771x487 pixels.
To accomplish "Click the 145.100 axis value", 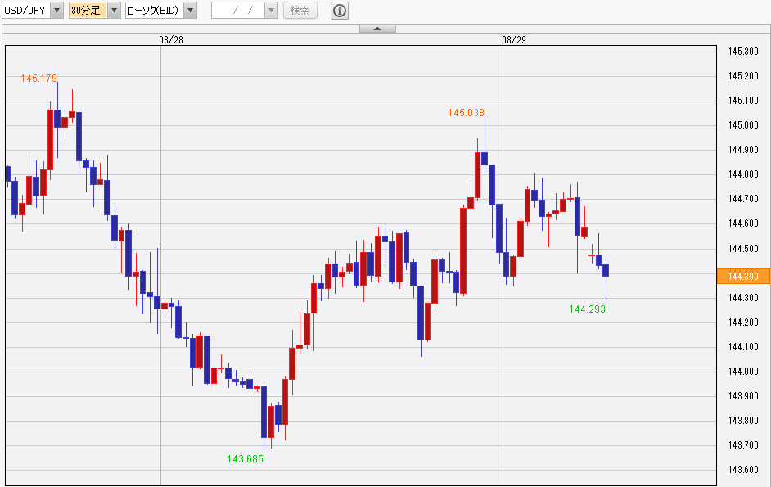I will (743, 101).
